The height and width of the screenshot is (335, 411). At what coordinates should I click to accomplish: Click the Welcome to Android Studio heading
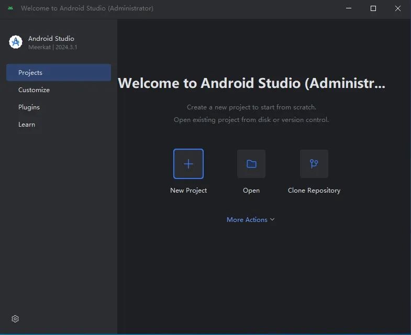[251, 83]
